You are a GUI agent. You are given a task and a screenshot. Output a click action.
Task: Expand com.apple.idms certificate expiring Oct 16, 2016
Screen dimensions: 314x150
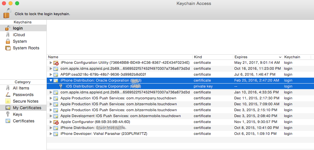click(x=51, y=69)
